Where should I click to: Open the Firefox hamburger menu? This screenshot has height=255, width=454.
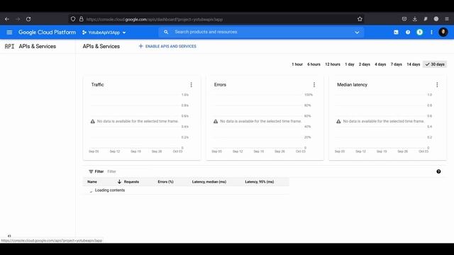pos(447,19)
